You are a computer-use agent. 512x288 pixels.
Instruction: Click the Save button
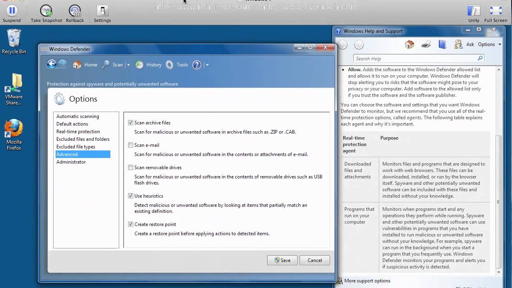coord(282,260)
